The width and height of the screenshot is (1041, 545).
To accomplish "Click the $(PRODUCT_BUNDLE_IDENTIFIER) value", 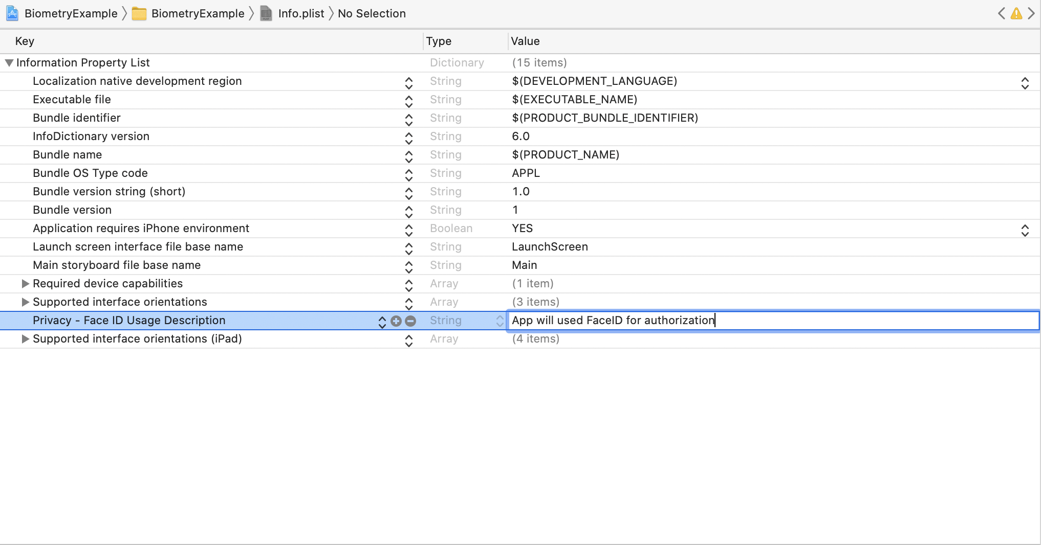I will 605,118.
